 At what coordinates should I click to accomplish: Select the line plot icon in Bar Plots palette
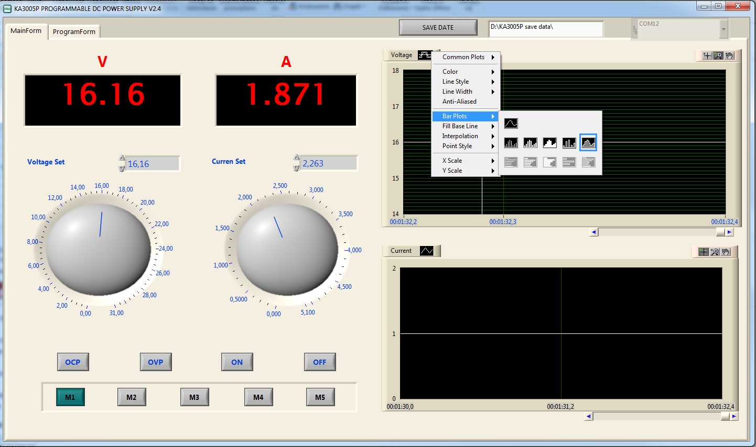(x=511, y=124)
